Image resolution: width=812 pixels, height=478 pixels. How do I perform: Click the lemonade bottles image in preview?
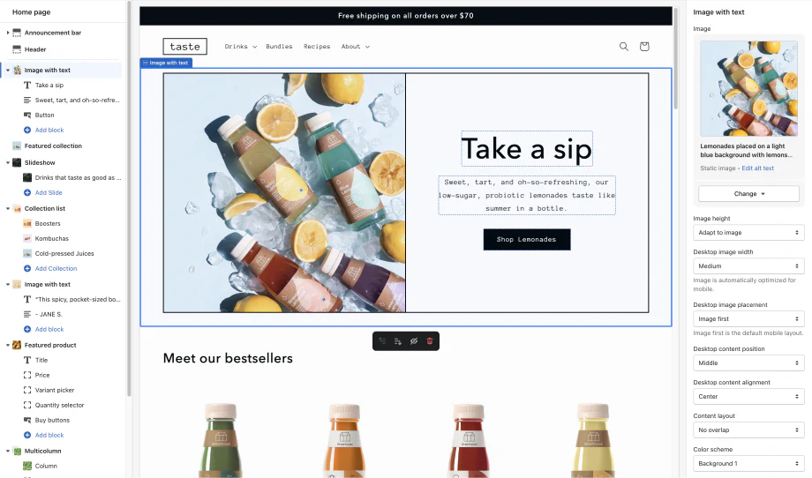coord(284,192)
